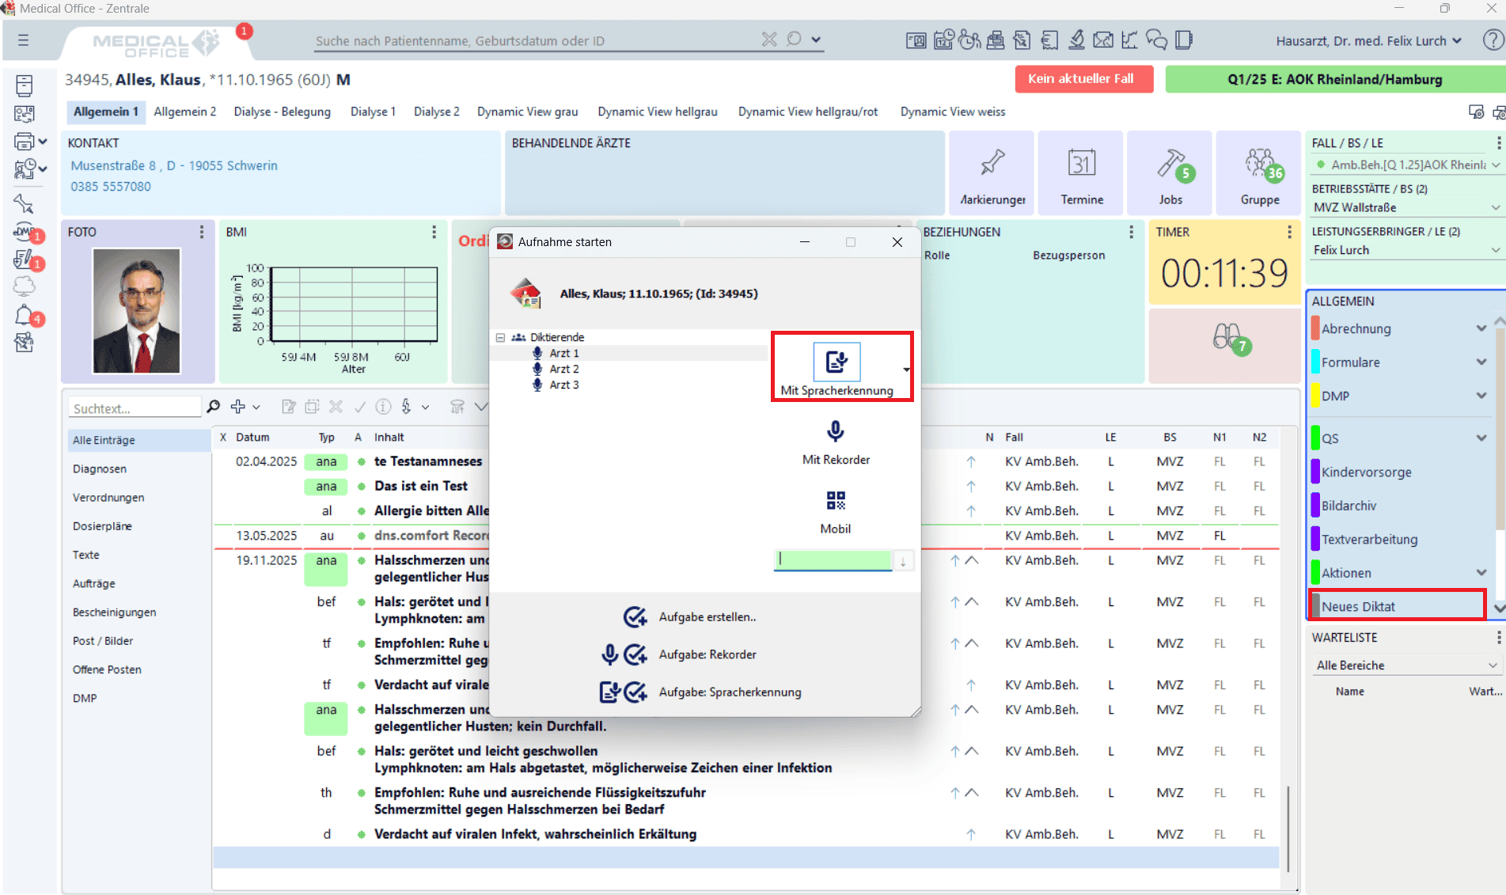Open the Jobs hammer tile
Screen dimensions: 1506x895
tap(1170, 173)
